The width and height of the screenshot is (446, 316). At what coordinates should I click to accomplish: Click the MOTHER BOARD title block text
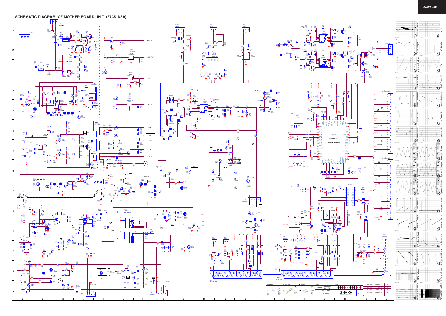[x=328, y=287]
